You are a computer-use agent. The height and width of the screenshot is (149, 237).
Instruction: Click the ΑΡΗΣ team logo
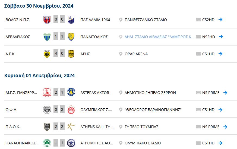pyautogui.click(x=71, y=54)
